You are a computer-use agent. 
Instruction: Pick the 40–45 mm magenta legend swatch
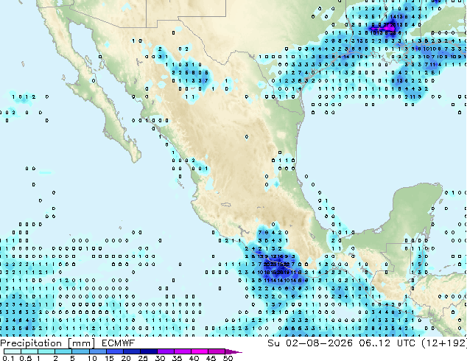tap(200, 351)
